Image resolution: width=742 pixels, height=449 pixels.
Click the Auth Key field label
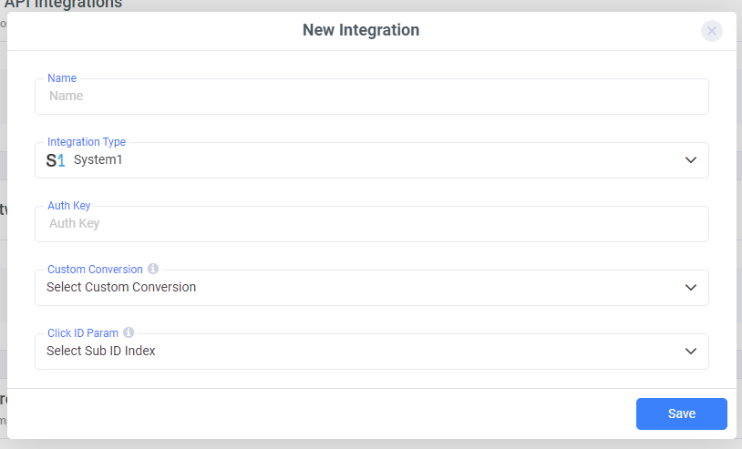click(68, 206)
